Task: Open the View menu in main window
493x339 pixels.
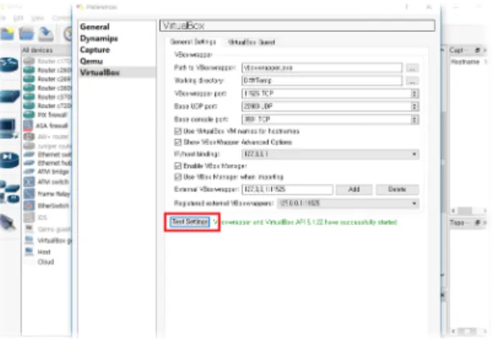Action: tap(38, 18)
